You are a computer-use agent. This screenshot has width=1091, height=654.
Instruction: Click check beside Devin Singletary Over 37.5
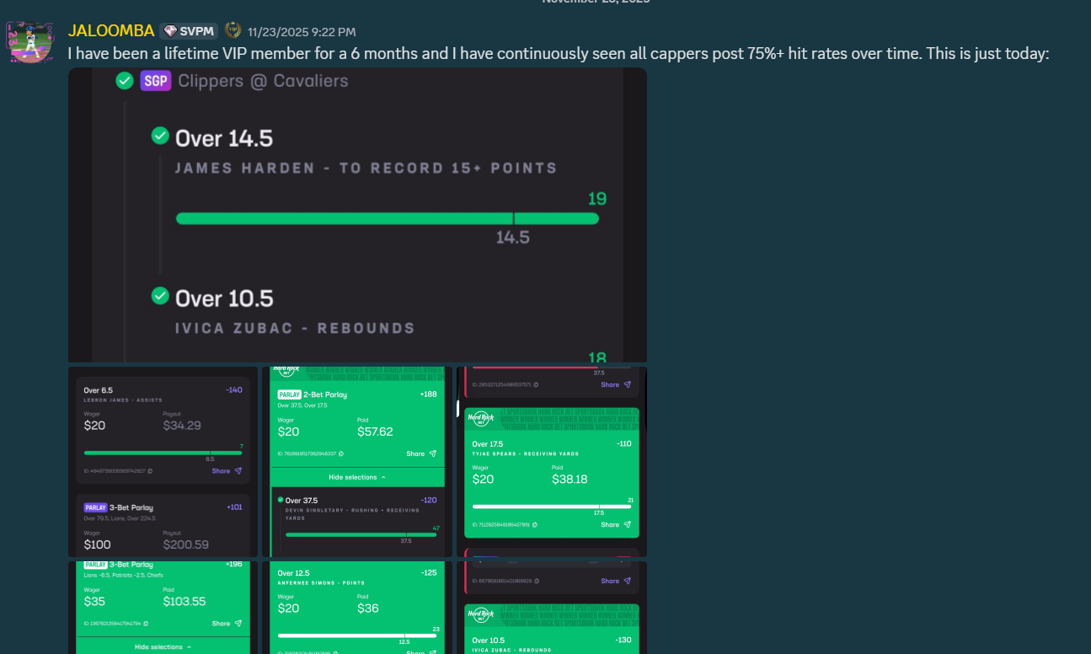[x=281, y=500]
